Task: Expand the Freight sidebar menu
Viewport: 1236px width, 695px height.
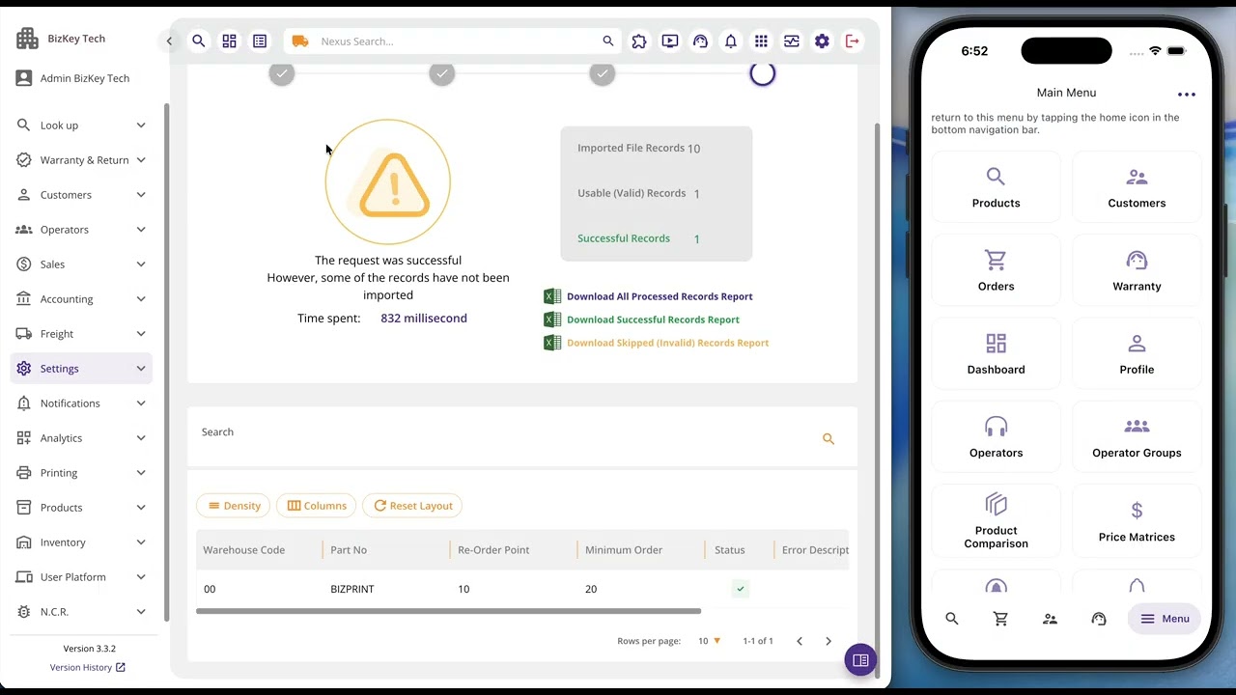Action: (82, 334)
